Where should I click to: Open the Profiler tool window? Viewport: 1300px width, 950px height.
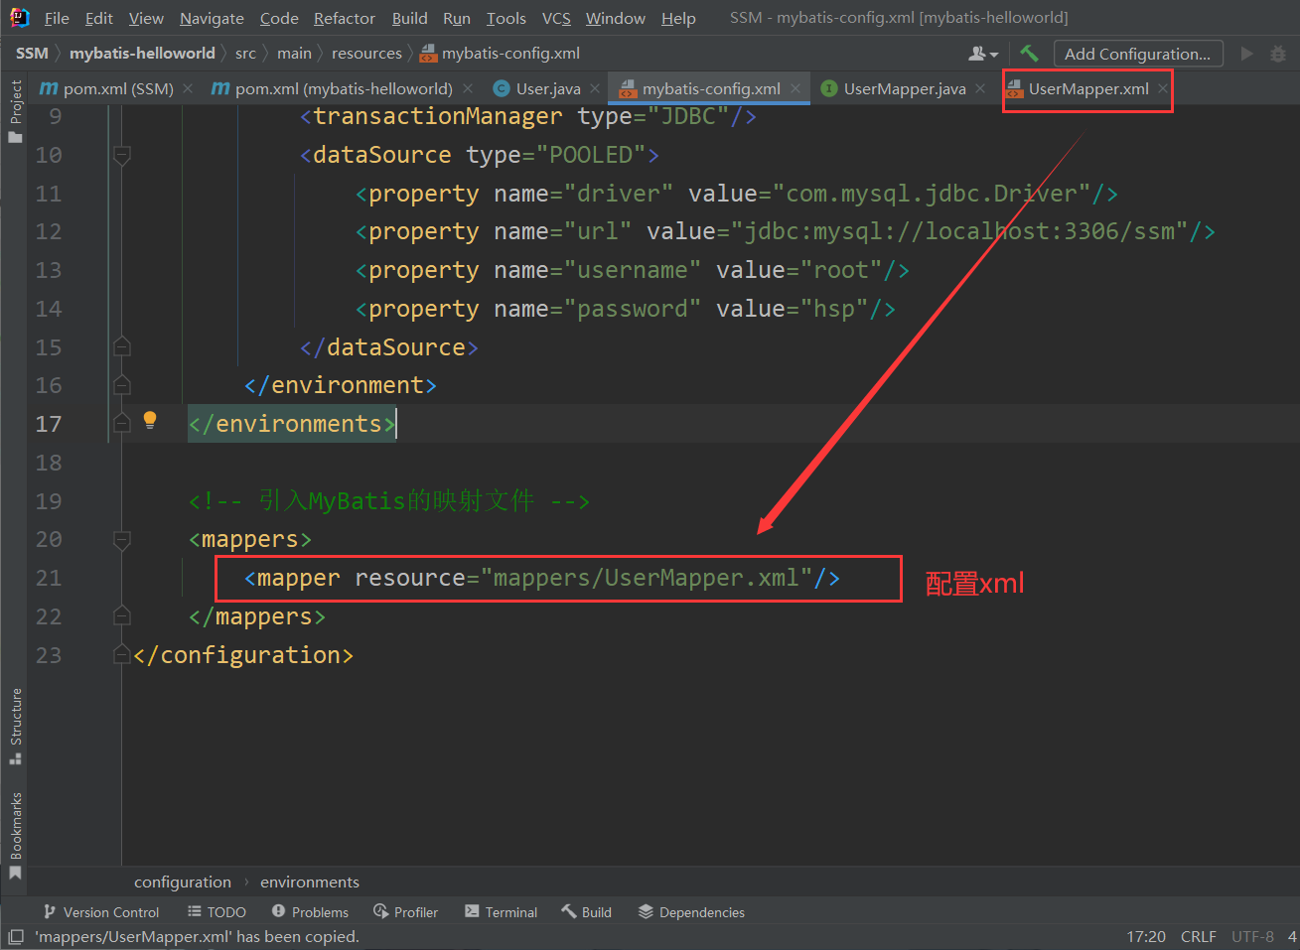[x=405, y=911]
